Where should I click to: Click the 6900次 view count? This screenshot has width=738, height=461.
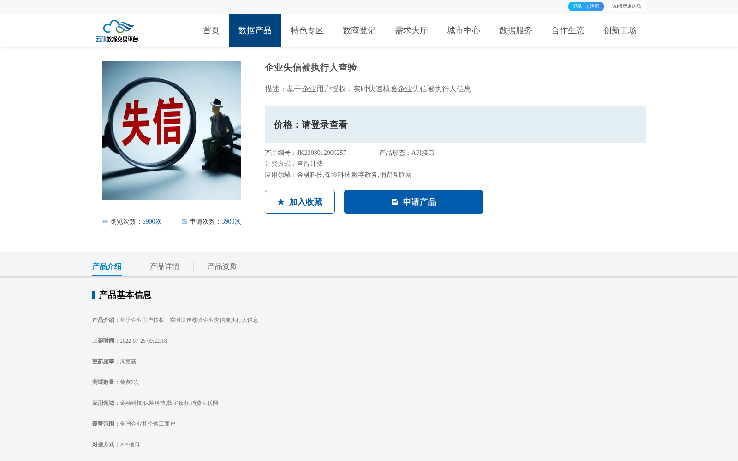[152, 222]
